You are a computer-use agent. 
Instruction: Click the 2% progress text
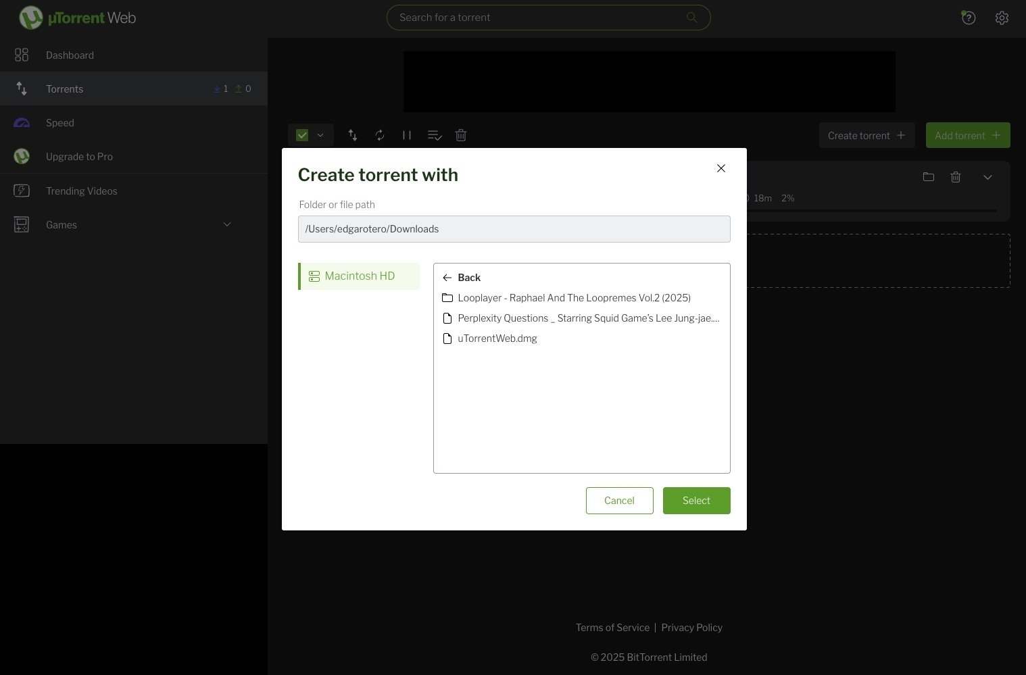[x=787, y=198]
